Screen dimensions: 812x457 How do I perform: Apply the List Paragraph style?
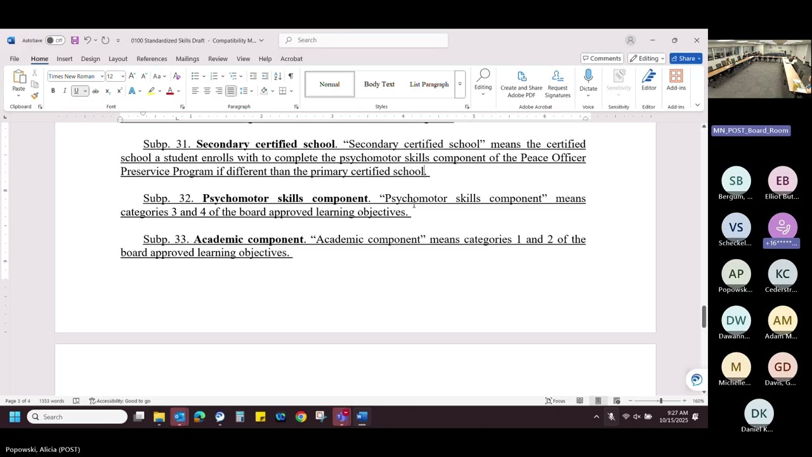429,84
